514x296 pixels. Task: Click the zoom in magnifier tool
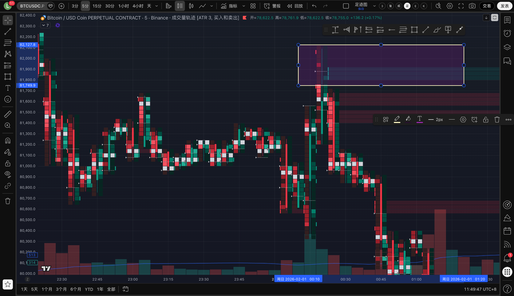tap(8, 125)
